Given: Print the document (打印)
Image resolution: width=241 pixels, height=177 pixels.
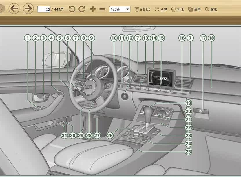Looking at the screenshot, I should [x=178, y=9].
